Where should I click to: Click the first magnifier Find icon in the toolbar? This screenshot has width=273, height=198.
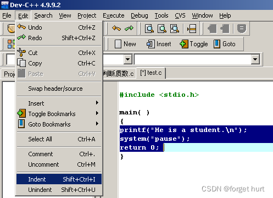(149, 29)
